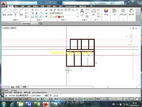142x107 pixels.
Task: Click the red layer color swatch
Action: 59,17
